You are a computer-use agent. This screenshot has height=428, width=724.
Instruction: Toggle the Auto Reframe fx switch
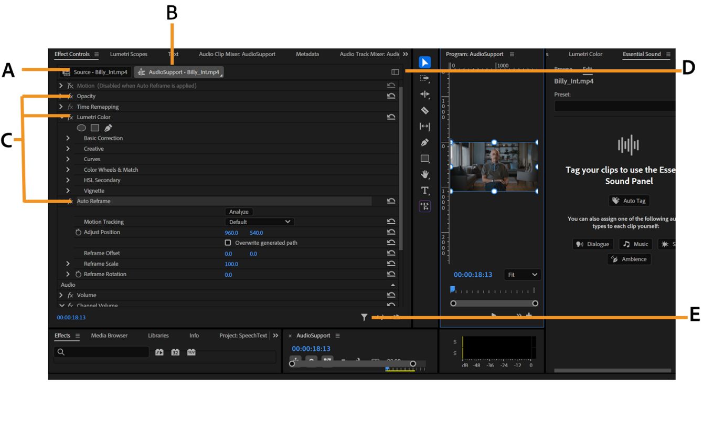click(70, 201)
